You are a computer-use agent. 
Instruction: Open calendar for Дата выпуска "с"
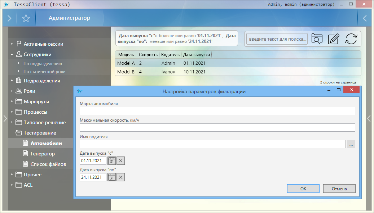coord(112,160)
